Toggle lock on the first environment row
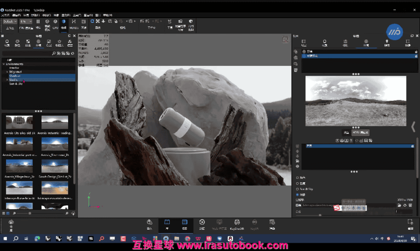Screen dimensions: 420x251 coord(416,52)
